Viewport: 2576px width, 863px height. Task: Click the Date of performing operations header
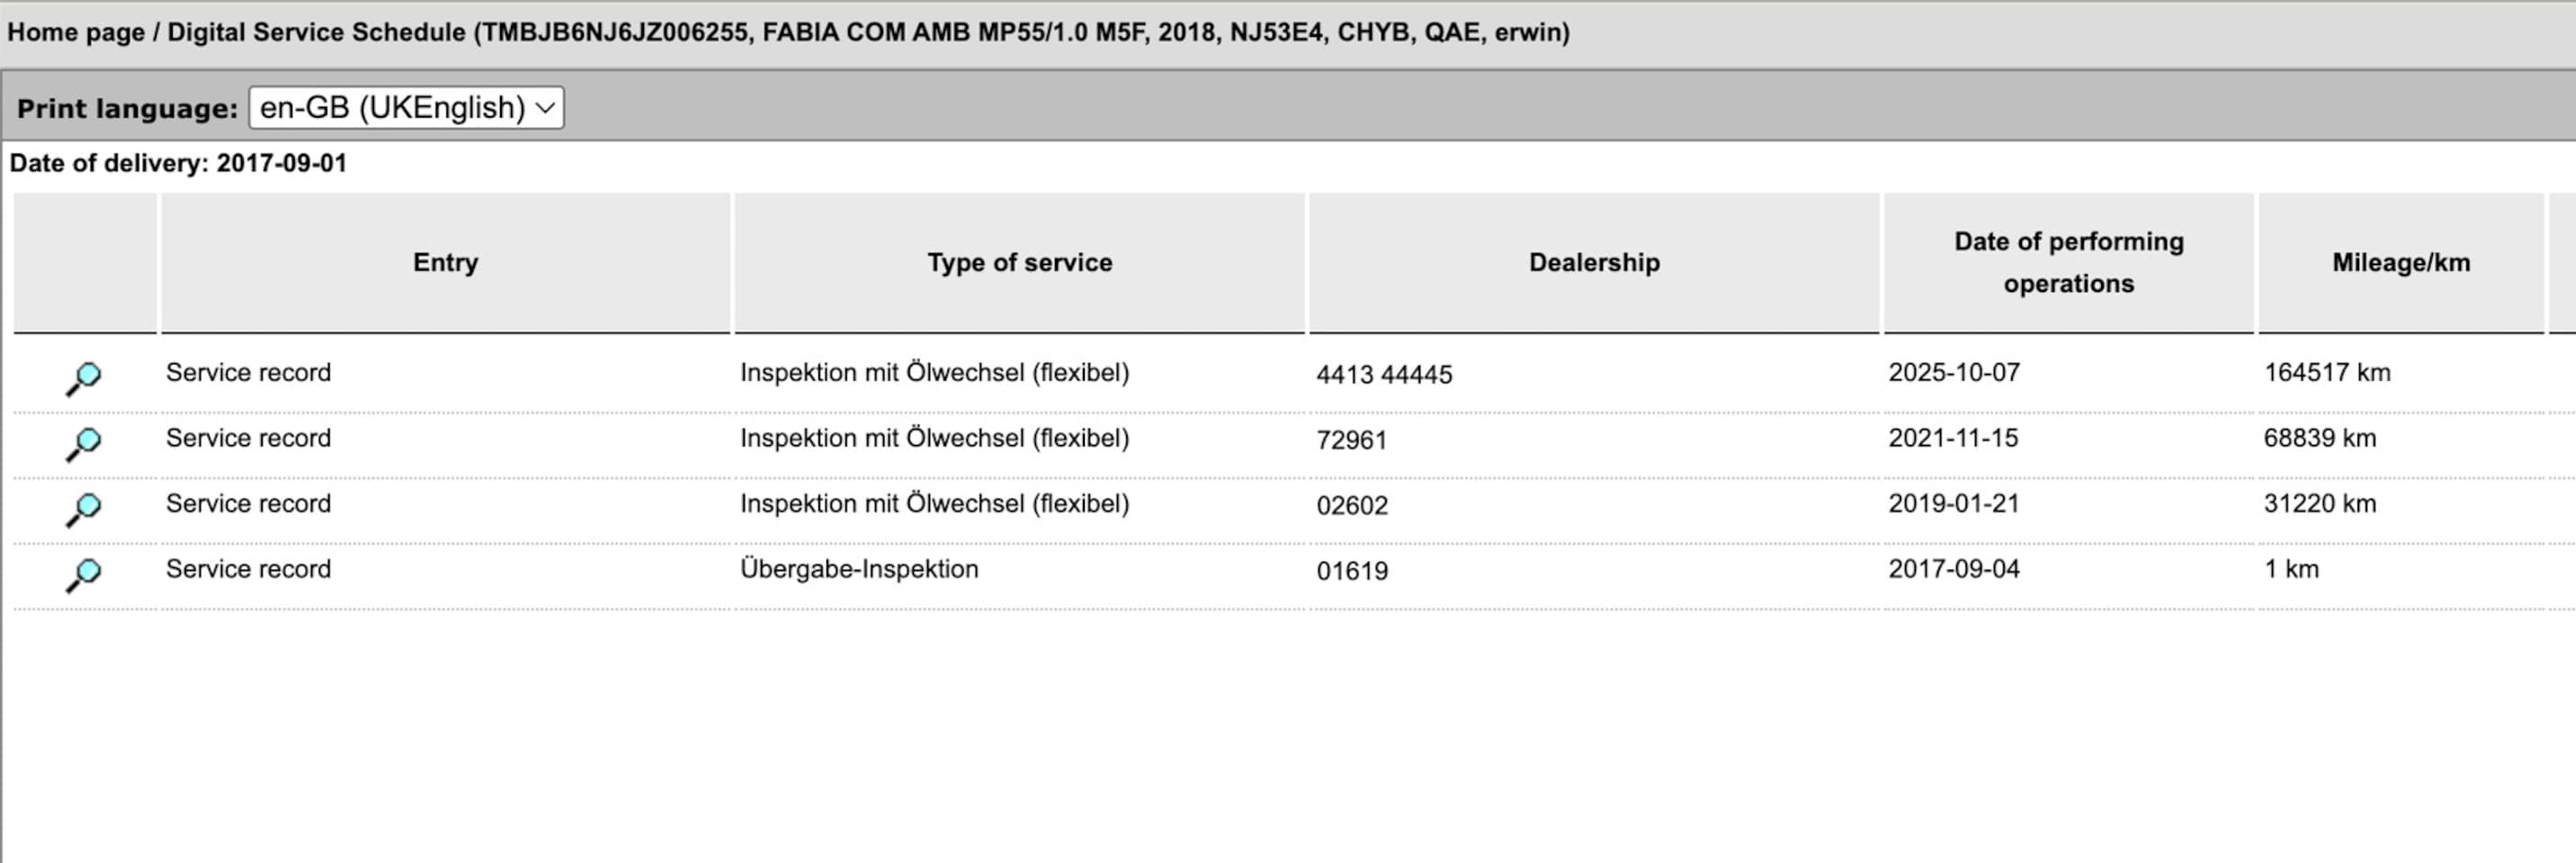(2068, 262)
